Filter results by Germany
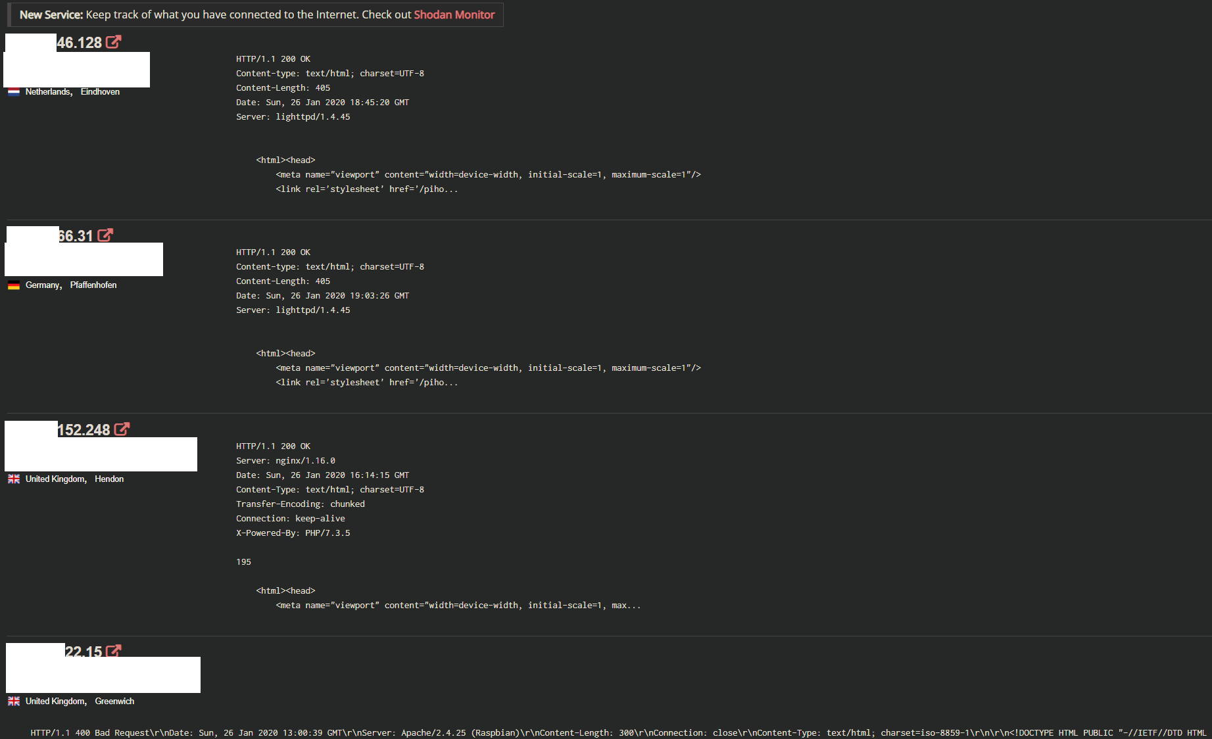Viewport: 1212px width, 739px height. pyautogui.click(x=43, y=285)
